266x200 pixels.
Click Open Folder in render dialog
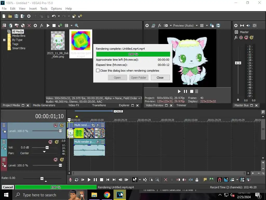pos(139,78)
